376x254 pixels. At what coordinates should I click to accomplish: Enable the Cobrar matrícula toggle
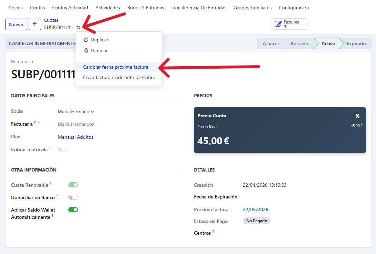point(62,149)
